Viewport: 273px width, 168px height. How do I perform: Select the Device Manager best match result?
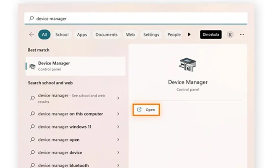[76, 66]
